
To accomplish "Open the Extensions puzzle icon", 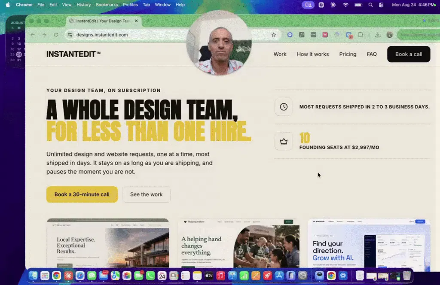I will pos(361,35).
